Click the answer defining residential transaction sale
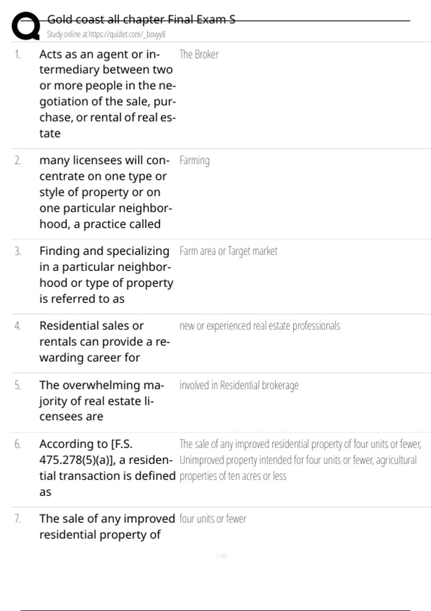Image resolution: width=431 pixels, height=611 pixels. pos(300,460)
